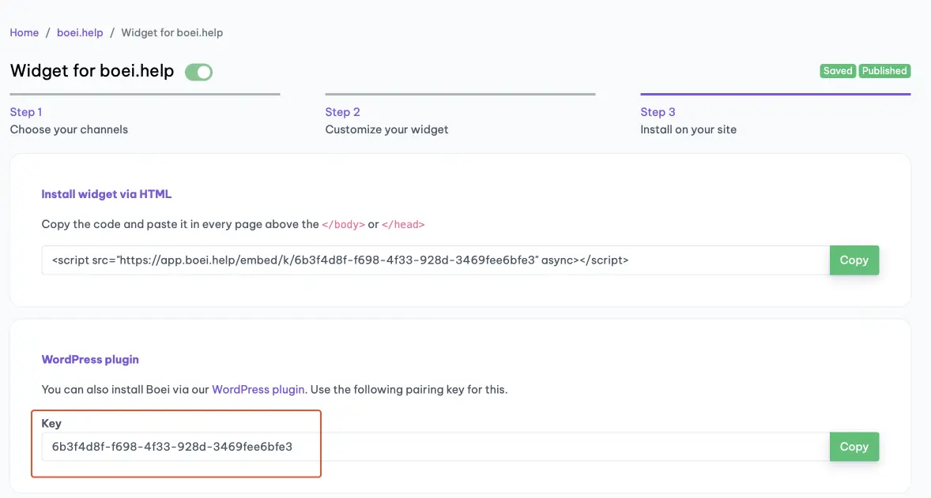Copy the WordPress pairing key
The image size is (931, 498).
click(x=854, y=447)
